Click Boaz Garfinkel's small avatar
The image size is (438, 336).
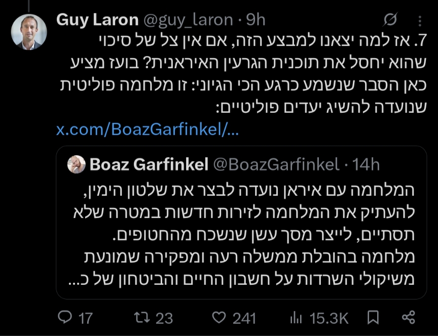coord(76,164)
